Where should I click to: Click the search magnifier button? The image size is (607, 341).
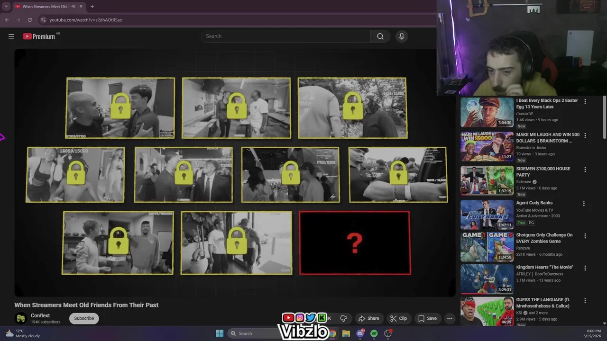(380, 36)
